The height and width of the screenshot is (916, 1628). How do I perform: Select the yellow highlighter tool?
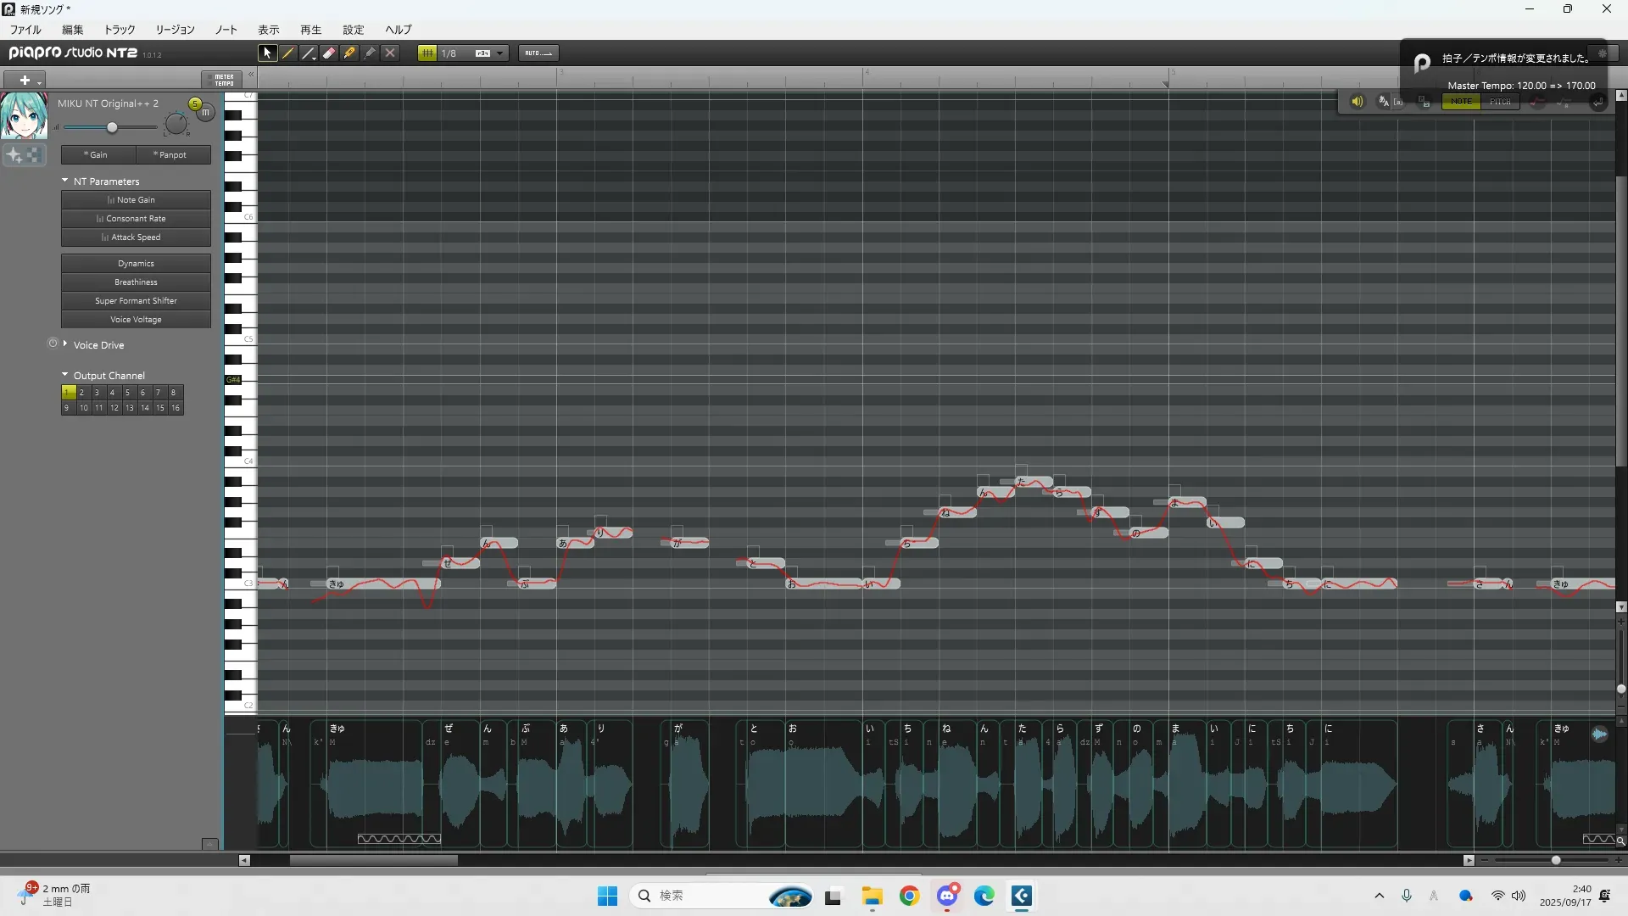pyautogui.click(x=349, y=53)
